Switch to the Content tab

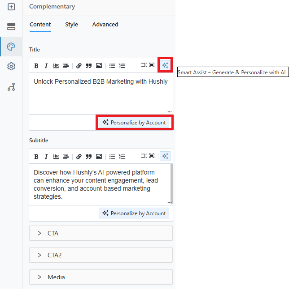pos(40,25)
